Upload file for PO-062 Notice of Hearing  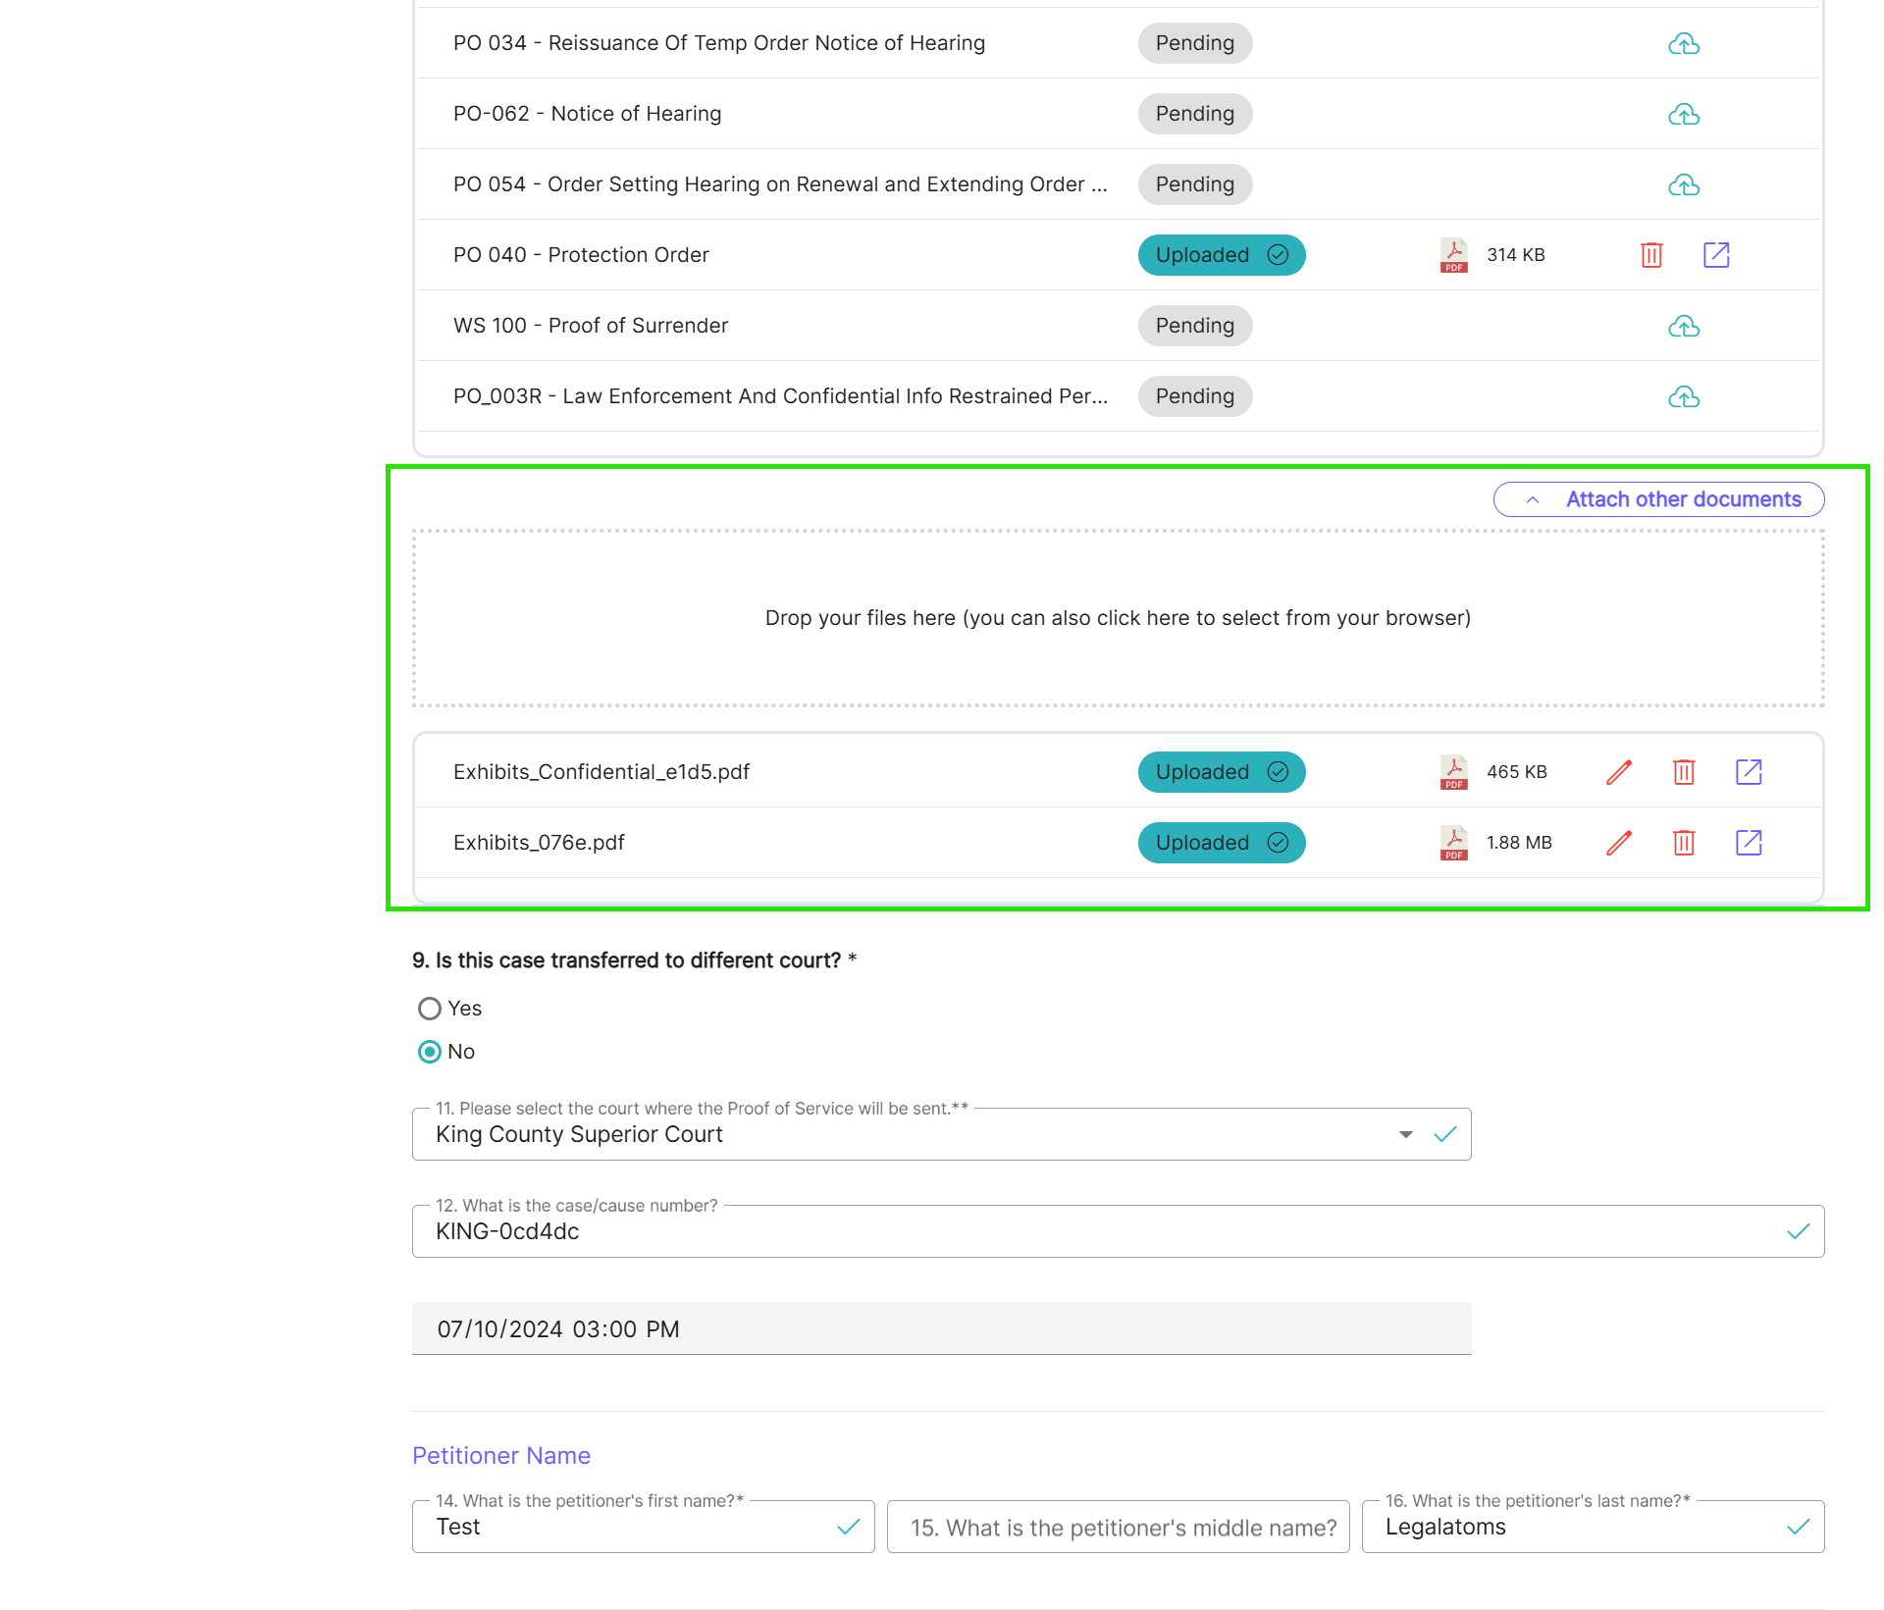click(x=1684, y=114)
